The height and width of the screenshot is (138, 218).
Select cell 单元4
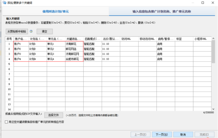(x=56, y=59)
